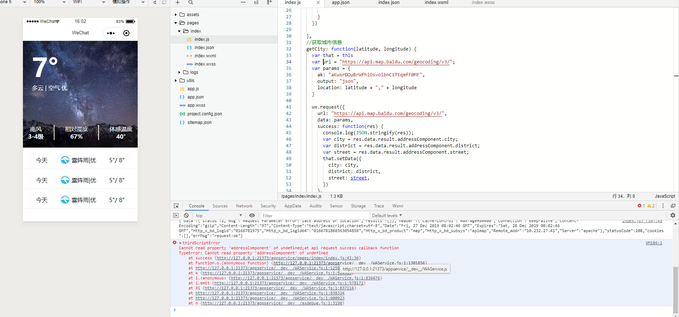Open the index.js:43:36 stack trace link
Screen dimensions: 679x317
click(x=288, y=258)
